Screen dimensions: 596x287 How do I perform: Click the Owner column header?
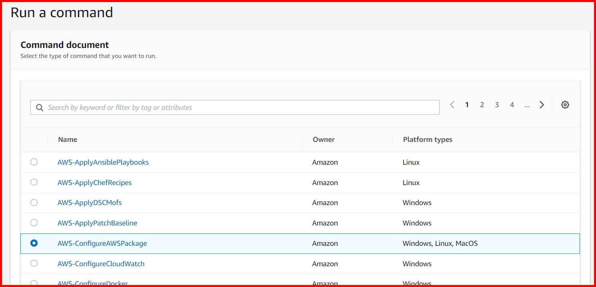click(x=323, y=139)
